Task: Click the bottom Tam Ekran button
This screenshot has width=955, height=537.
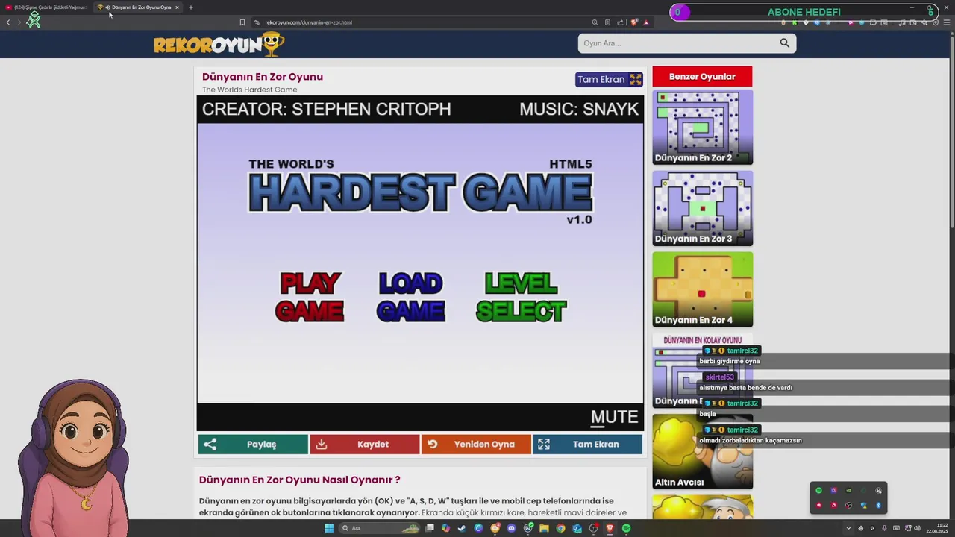Action: pyautogui.click(x=587, y=445)
